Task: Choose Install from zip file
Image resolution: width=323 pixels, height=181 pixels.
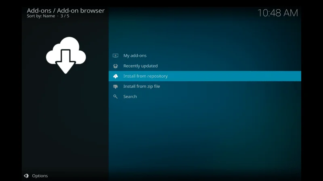Action: (x=205, y=86)
